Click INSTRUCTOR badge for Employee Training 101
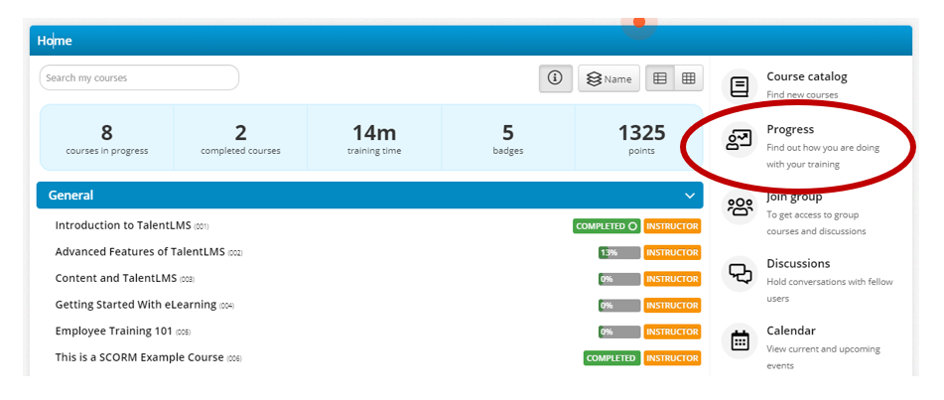944x400 pixels. tap(672, 332)
